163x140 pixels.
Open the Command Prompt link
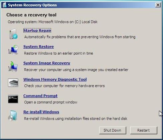(40, 96)
